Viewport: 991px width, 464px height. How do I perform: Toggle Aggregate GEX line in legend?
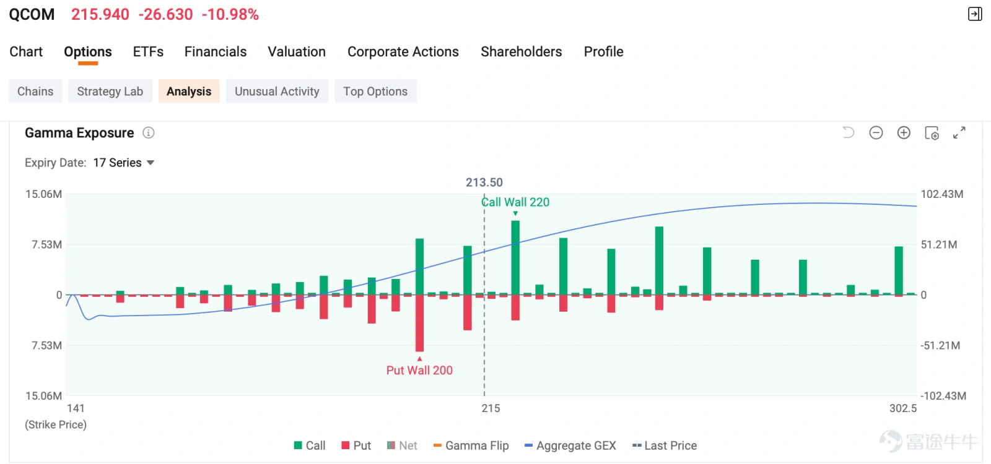(x=570, y=445)
